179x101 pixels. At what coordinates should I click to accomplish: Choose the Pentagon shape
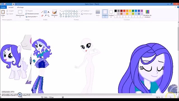point(66,14)
